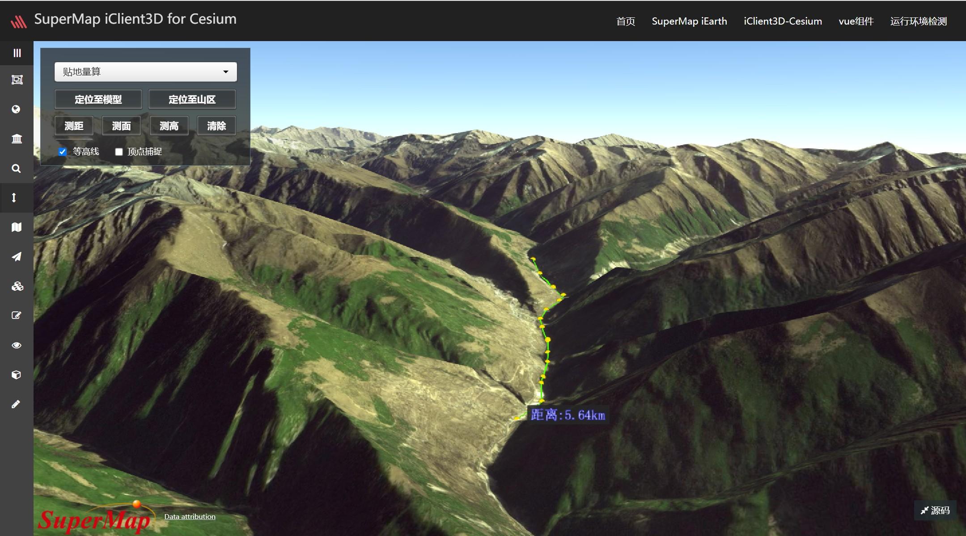Click the SuperMap iClient3D for Cesium title
The height and width of the screenshot is (536, 966).
point(136,19)
